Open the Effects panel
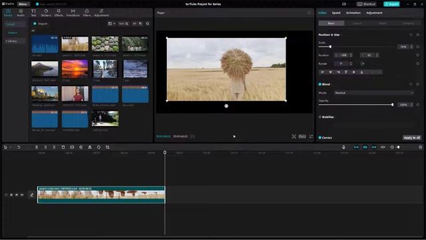 click(59, 13)
